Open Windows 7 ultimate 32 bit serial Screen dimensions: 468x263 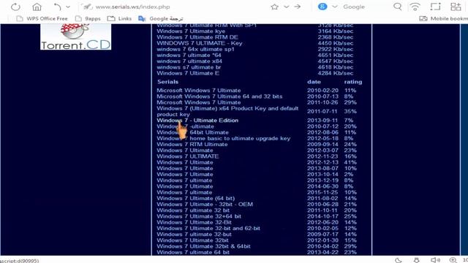(193, 210)
